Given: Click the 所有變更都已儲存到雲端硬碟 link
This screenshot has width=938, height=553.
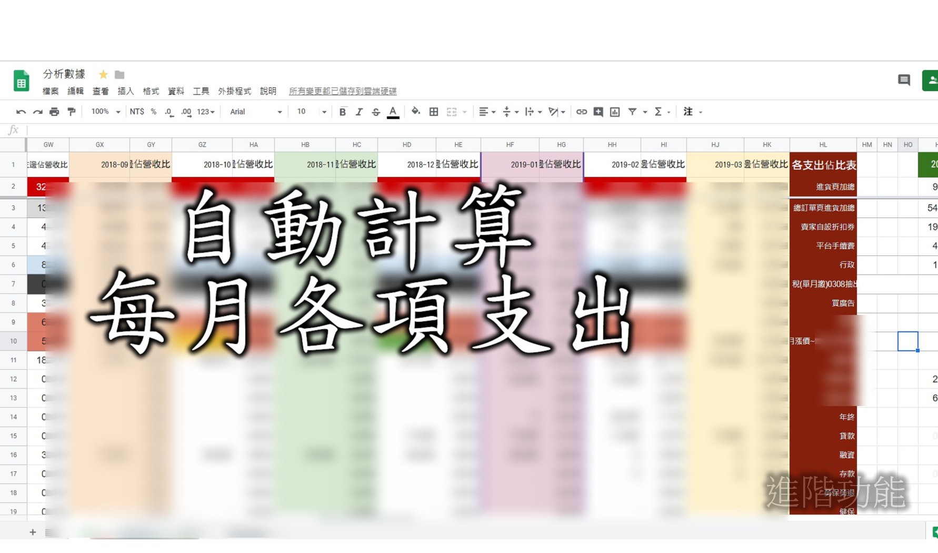Looking at the screenshot, I should tap(342, 91).
